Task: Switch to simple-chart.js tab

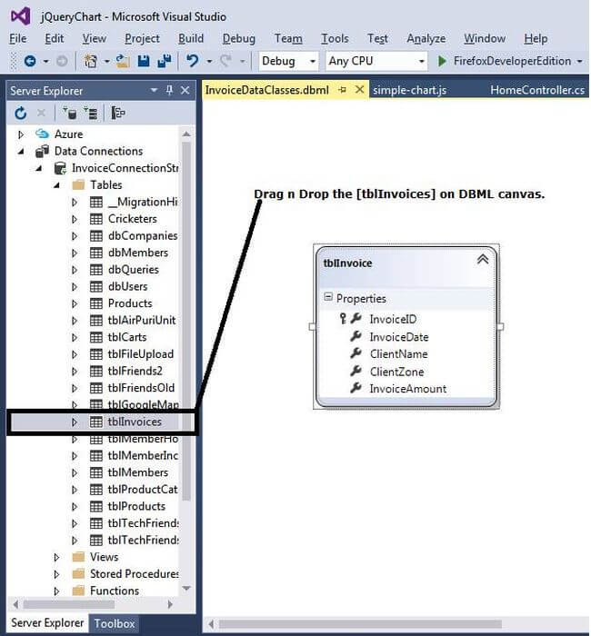Action: [x=409, y=90]
